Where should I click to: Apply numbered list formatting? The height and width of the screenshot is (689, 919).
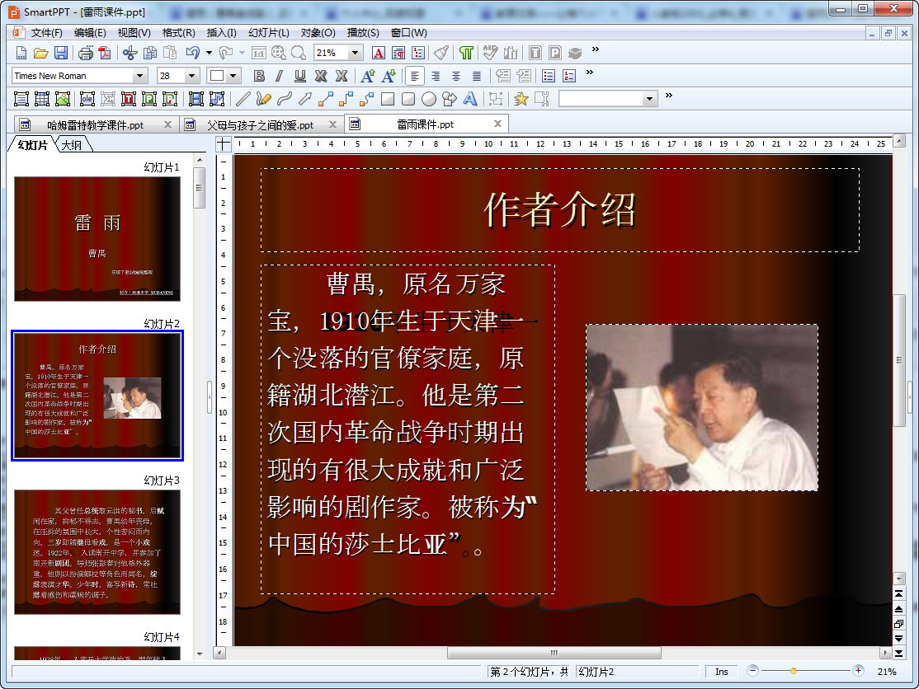point(569,76)
